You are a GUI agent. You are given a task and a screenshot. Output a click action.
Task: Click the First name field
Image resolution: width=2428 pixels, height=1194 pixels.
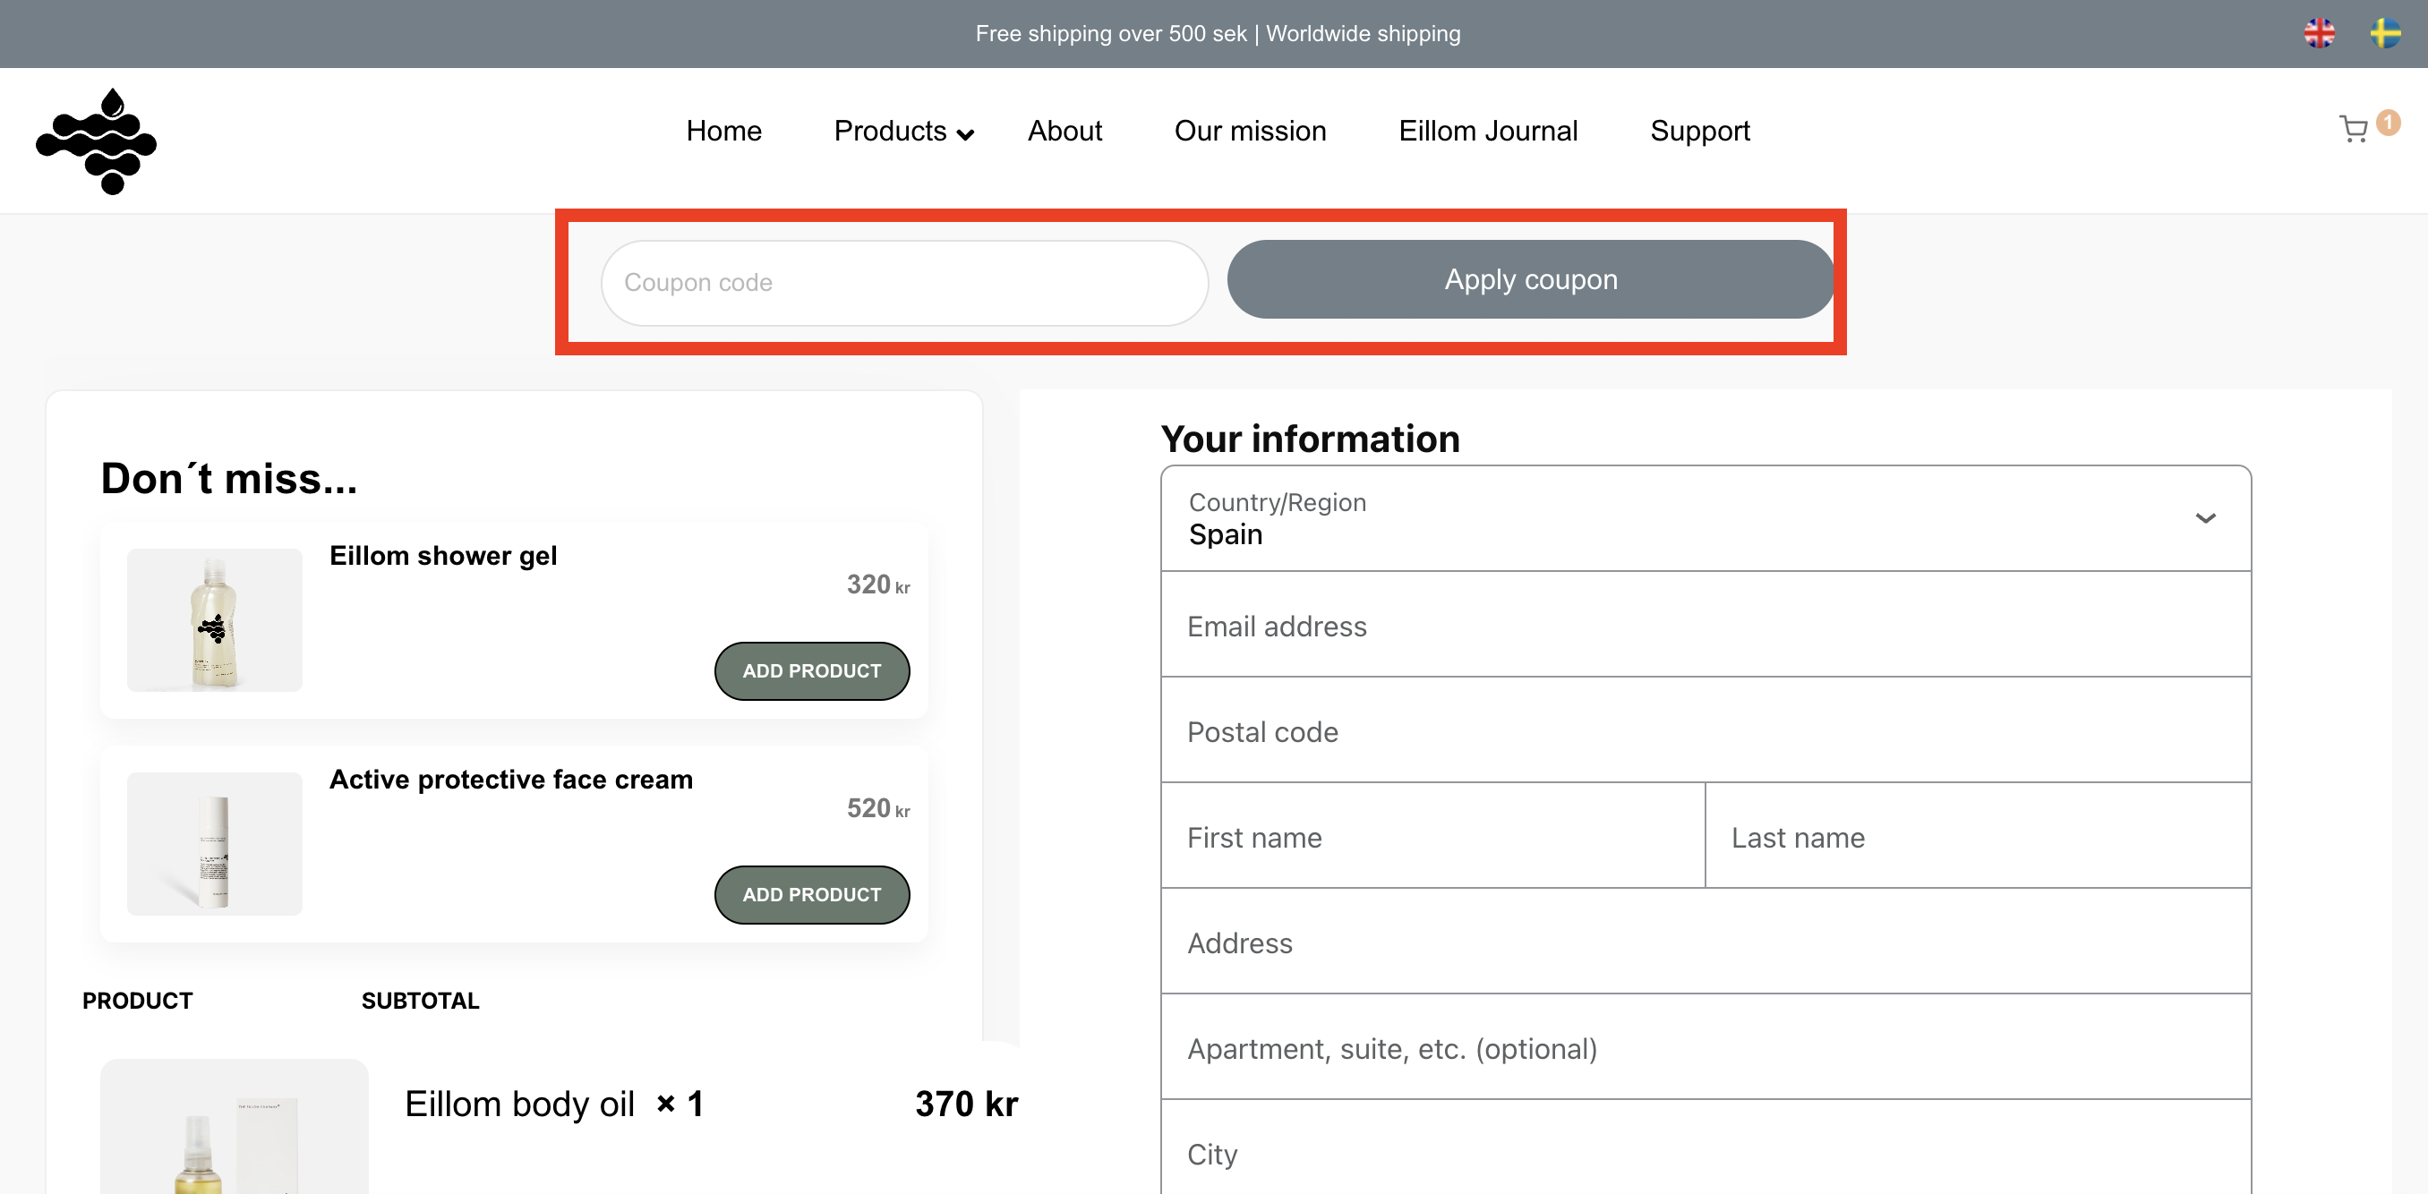pyautogui.click(x=1432, y=836)
